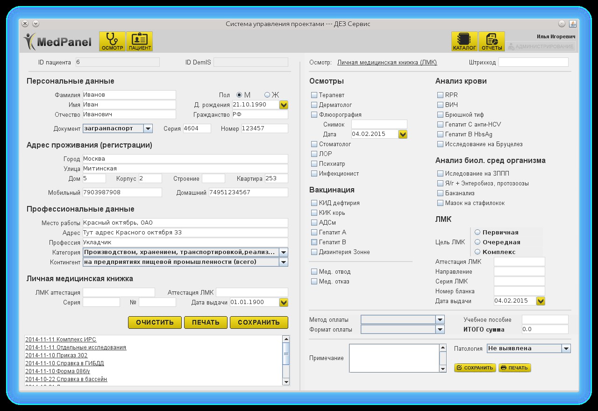Open the Java icon in the title bar
Viewport: 598px width, 411px height.
point(573,24)
